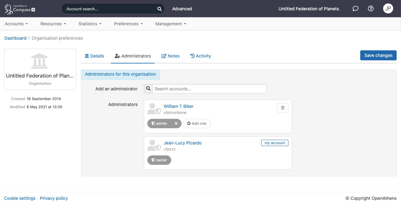Open the Preferences dropdown

pos(128,24)
